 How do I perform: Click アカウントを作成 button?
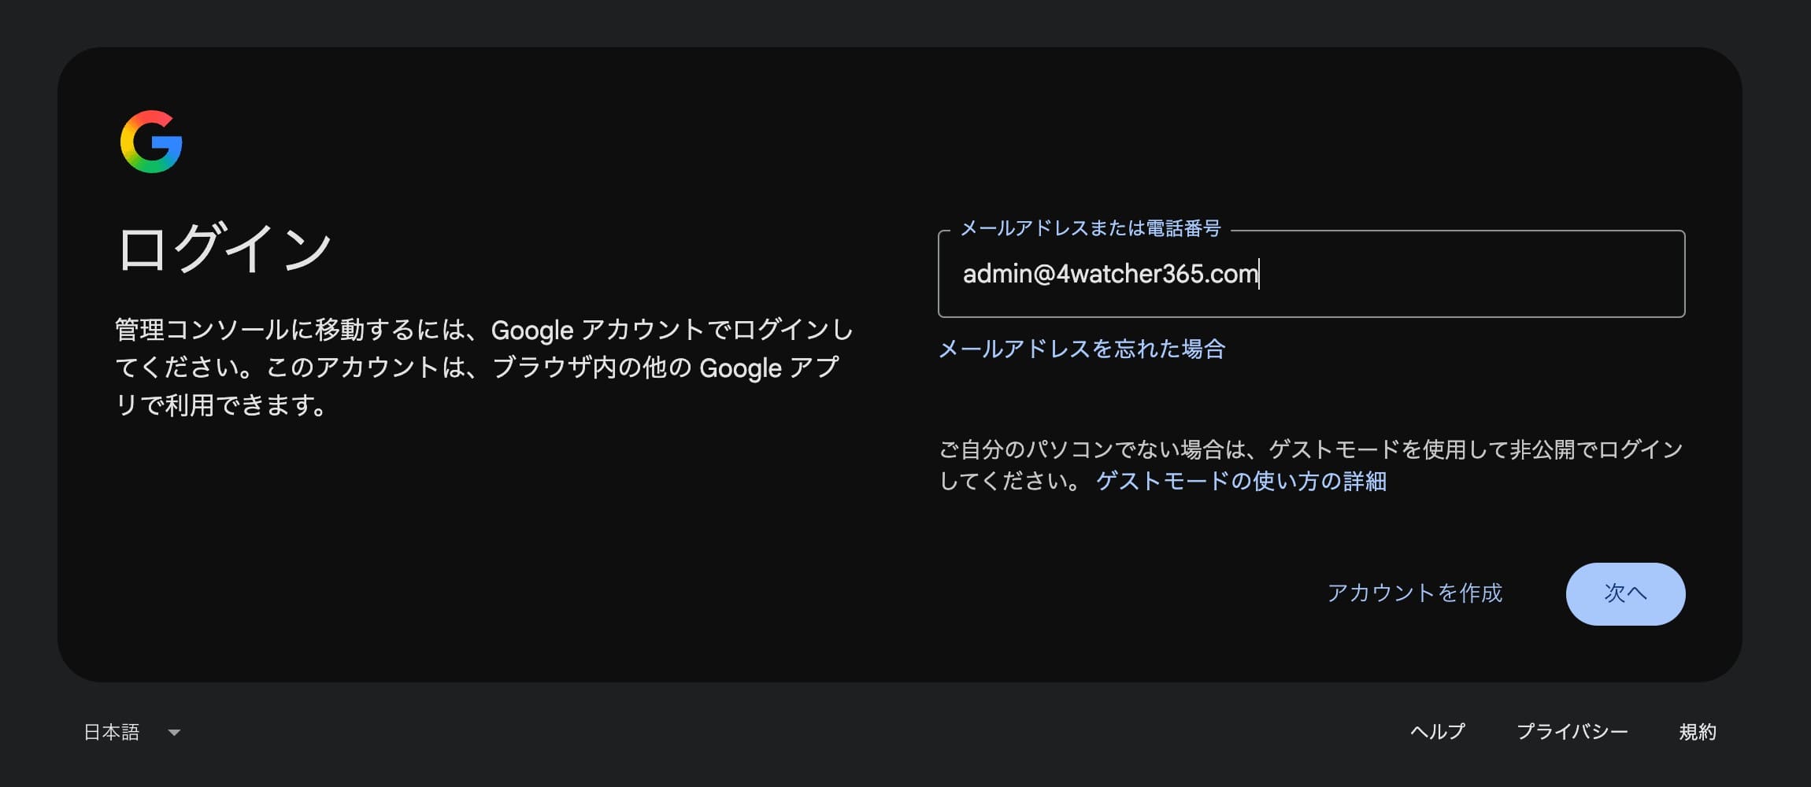(1415, 593)
